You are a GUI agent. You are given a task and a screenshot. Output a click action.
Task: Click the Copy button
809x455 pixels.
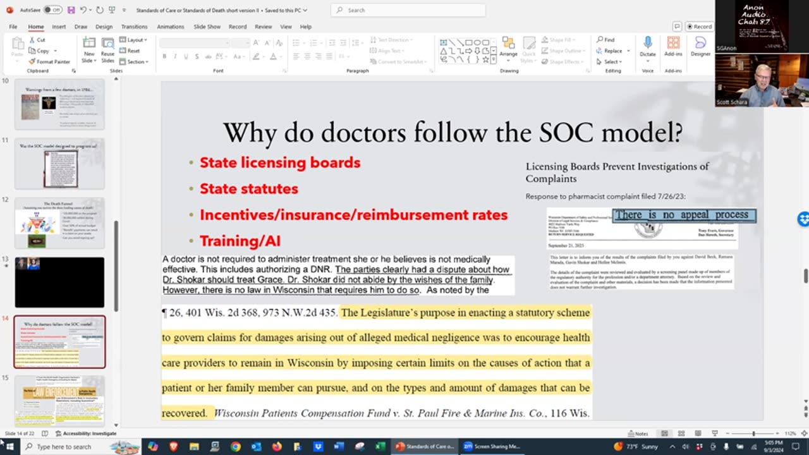click(x=39, y=51)
